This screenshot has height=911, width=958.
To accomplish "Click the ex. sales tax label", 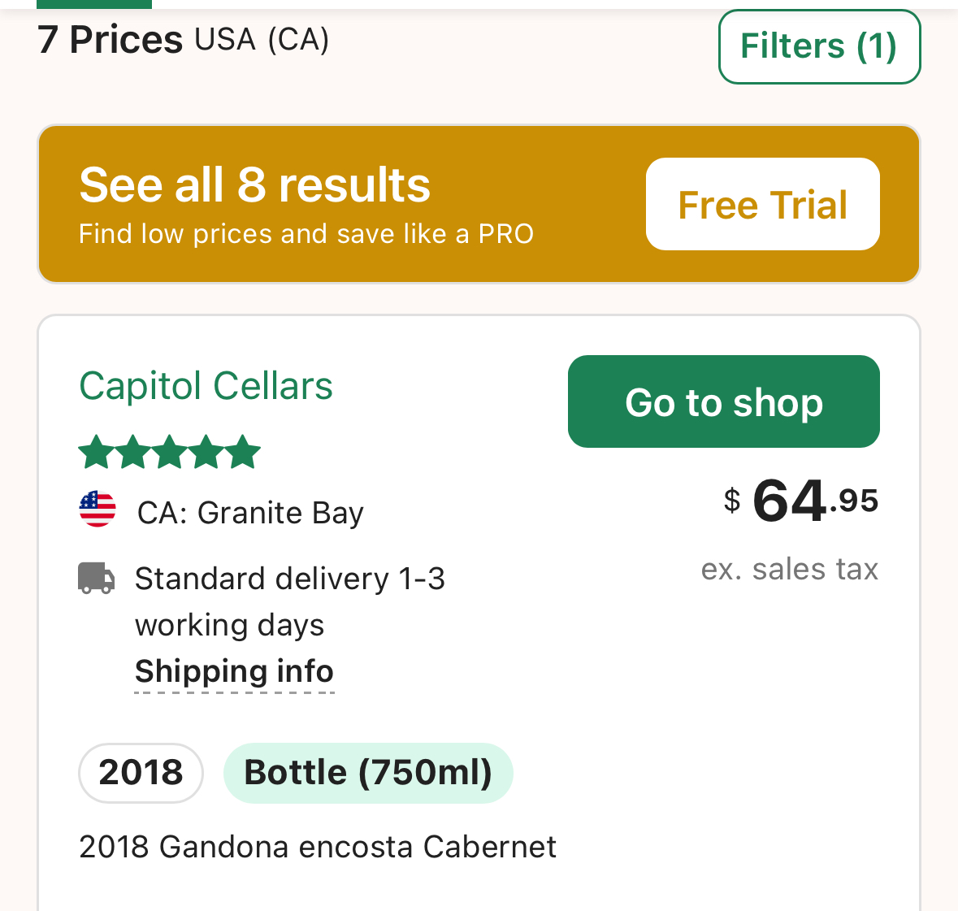I will 789,569.
